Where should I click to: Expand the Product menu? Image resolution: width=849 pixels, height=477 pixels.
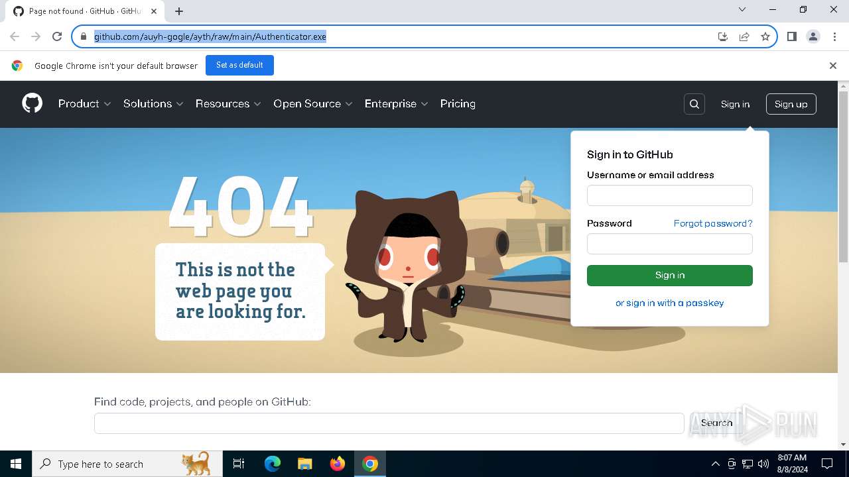85,104
